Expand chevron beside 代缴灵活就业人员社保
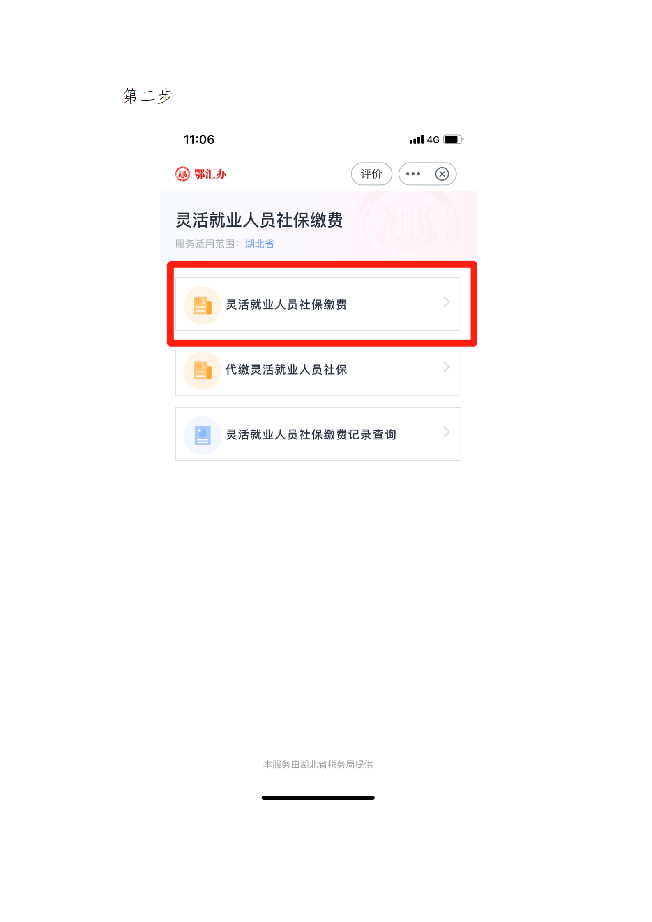Image resolution: width=652 pixels, height=922 pixels. tap(447, 367)
